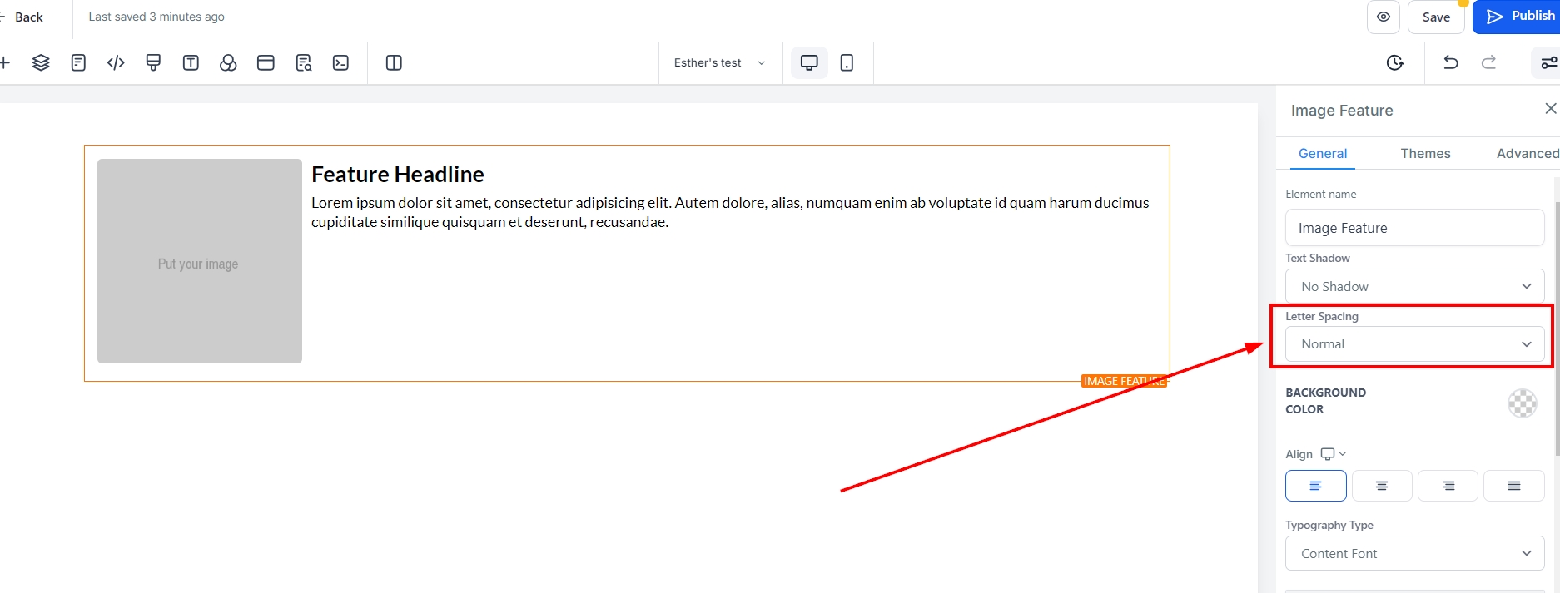The height and width of the screenshot is (593, 1560).
Task: Open the terminal console icon
Action: (x=340, y=62)
